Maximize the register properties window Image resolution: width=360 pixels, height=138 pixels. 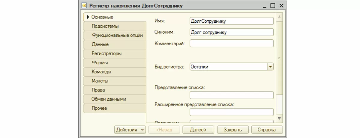click(x=272, y=6)
